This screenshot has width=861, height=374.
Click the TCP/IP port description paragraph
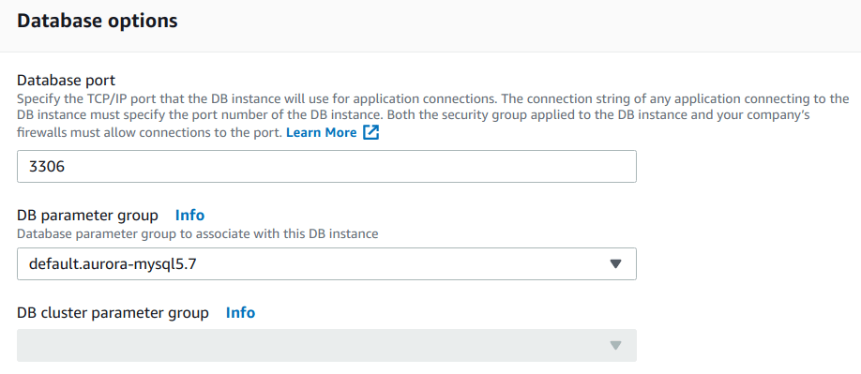[x=432, y=115]
